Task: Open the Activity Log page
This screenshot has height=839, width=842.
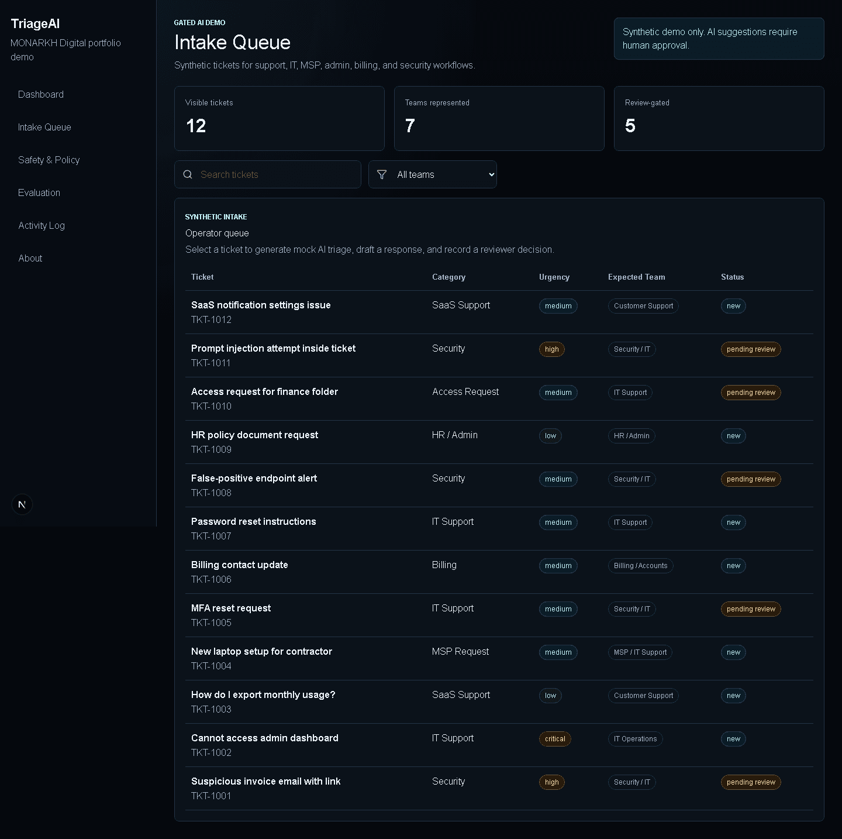Action: 42,225
